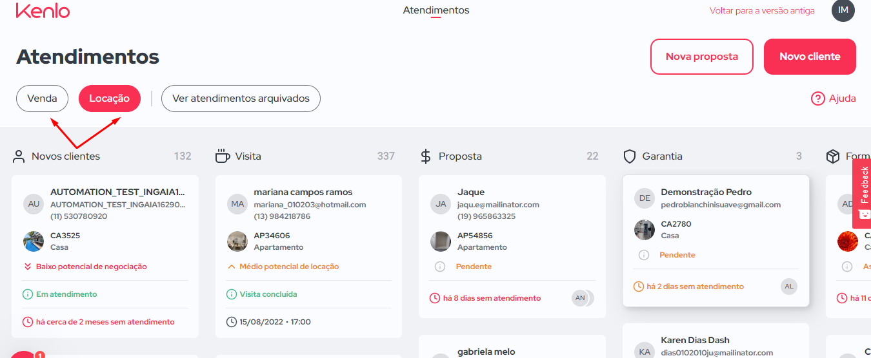Click the Baixo potencial de negociação label
This screenshot has width=871, height=358.
pos(92,267)
